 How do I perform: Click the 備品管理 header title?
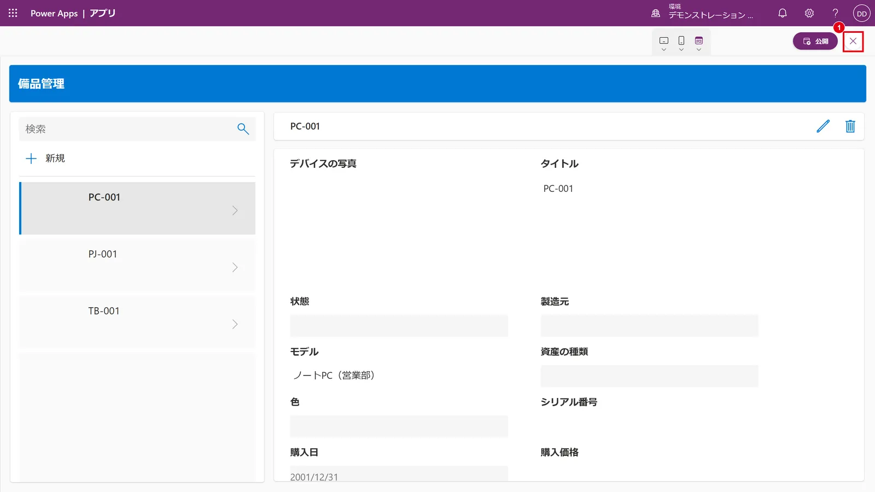pos(42,84)
